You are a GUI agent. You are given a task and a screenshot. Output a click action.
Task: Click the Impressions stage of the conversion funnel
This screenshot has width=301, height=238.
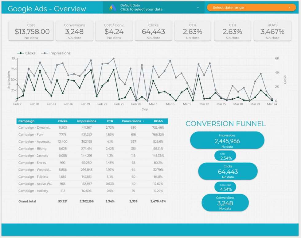click(x=227, y=140)
